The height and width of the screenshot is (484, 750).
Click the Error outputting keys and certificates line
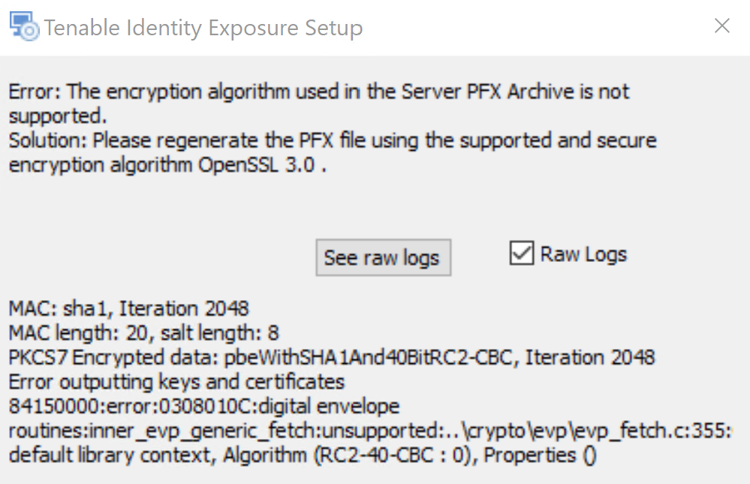[176, 382]
